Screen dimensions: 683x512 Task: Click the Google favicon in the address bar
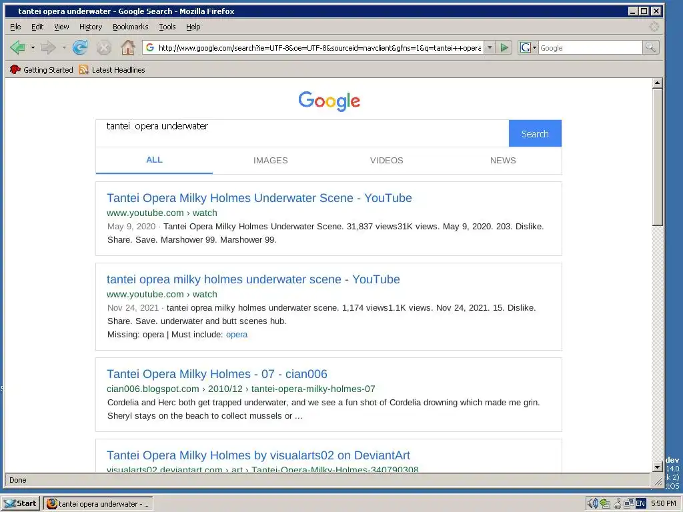pos(150,47)
